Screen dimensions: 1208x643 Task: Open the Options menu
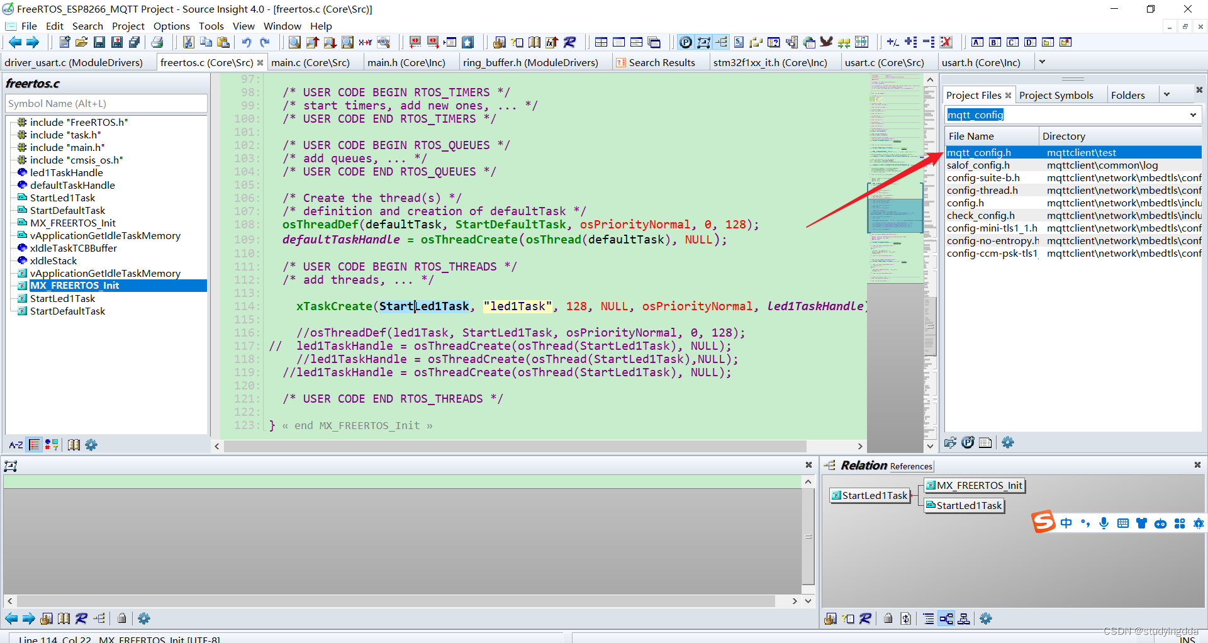click(x=171, y=26)
